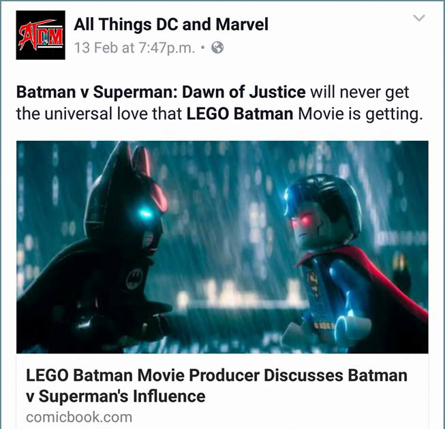The height and width of the screenshot is (429, 445).
Task: Click Batman's glowing blue eye
Action: [x=144, y=212]
